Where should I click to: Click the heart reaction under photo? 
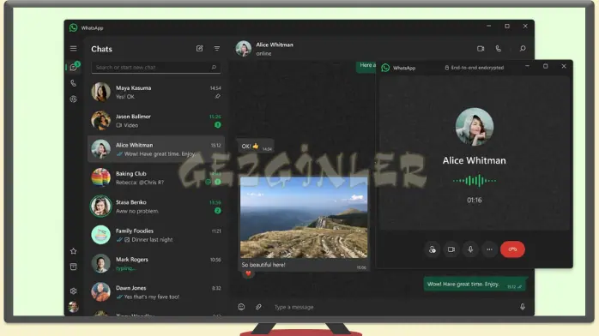(x=248, y=273)
